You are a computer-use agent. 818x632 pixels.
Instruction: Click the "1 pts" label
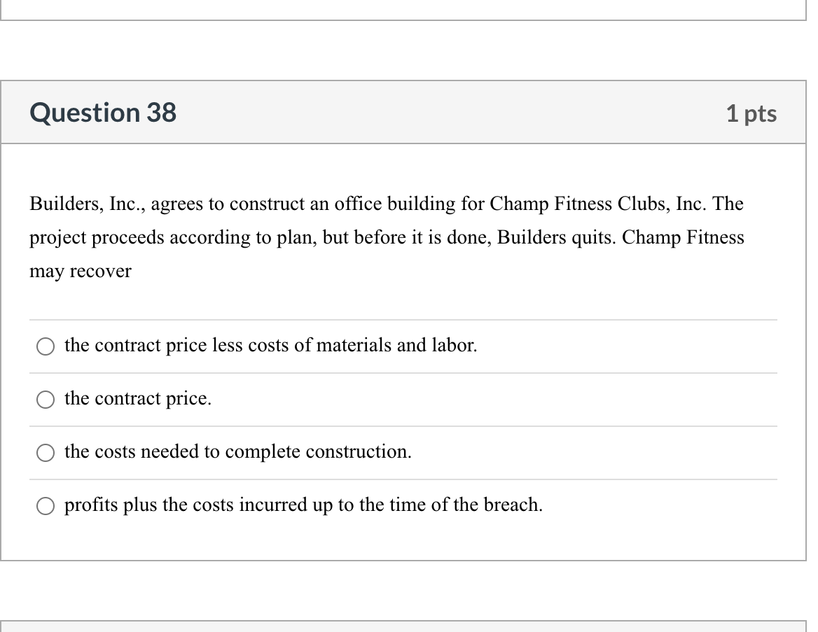click(752, 113)
